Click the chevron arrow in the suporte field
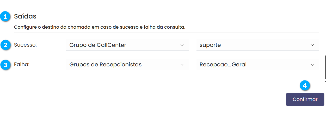Image resolution: width=326 pixels, height=113 pixels. point(312,45)
